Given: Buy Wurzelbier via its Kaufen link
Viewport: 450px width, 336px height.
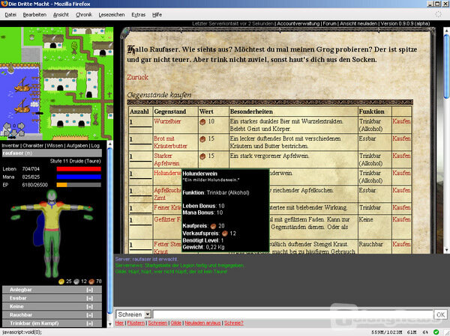Looking at the screenshot, I should 401,121.
